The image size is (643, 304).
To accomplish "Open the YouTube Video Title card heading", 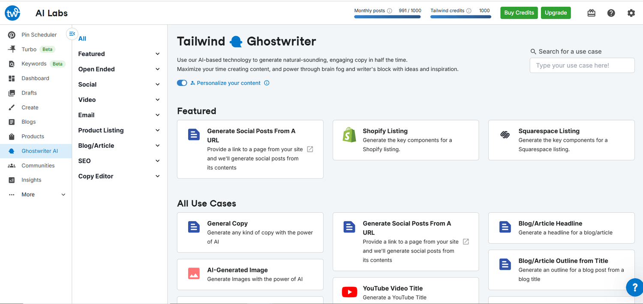I will (393, 289).
